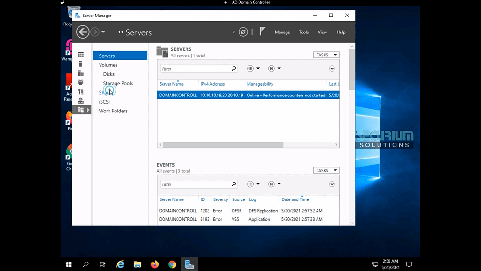Open DNS sidebar icon
Viewport: 481px width, 271px height.
click(x=81, y=91)
